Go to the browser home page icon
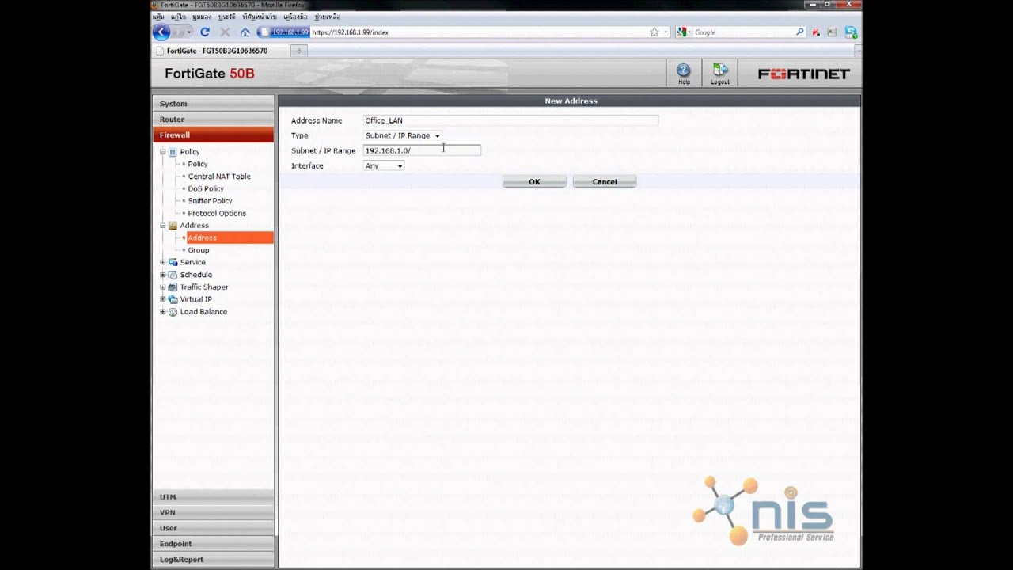The image size is (1013, 570). tap(245, 32)
